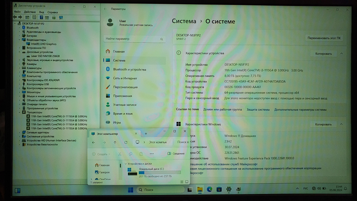This screenshot has width=357, height=201.
Task: Click taskbar Поиск search box
Action: coord(161,190)
